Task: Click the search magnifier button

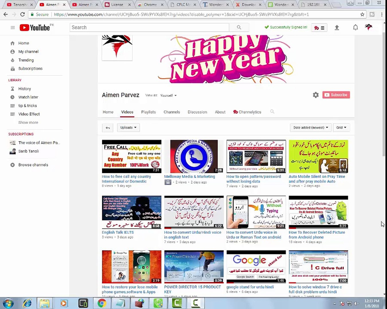Action: tap(239, 27)
